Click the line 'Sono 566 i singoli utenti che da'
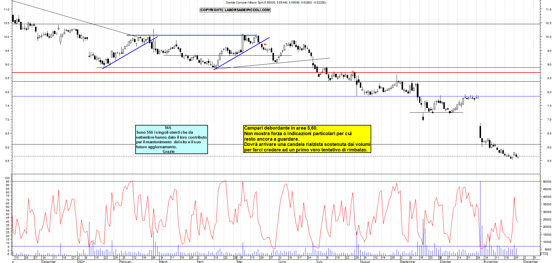This screenshot has height=263, width=552. tap(165, 132)
